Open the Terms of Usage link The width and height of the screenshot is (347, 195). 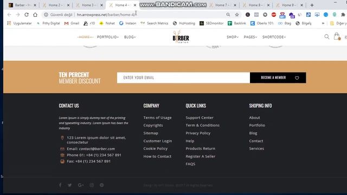point(157,118)
